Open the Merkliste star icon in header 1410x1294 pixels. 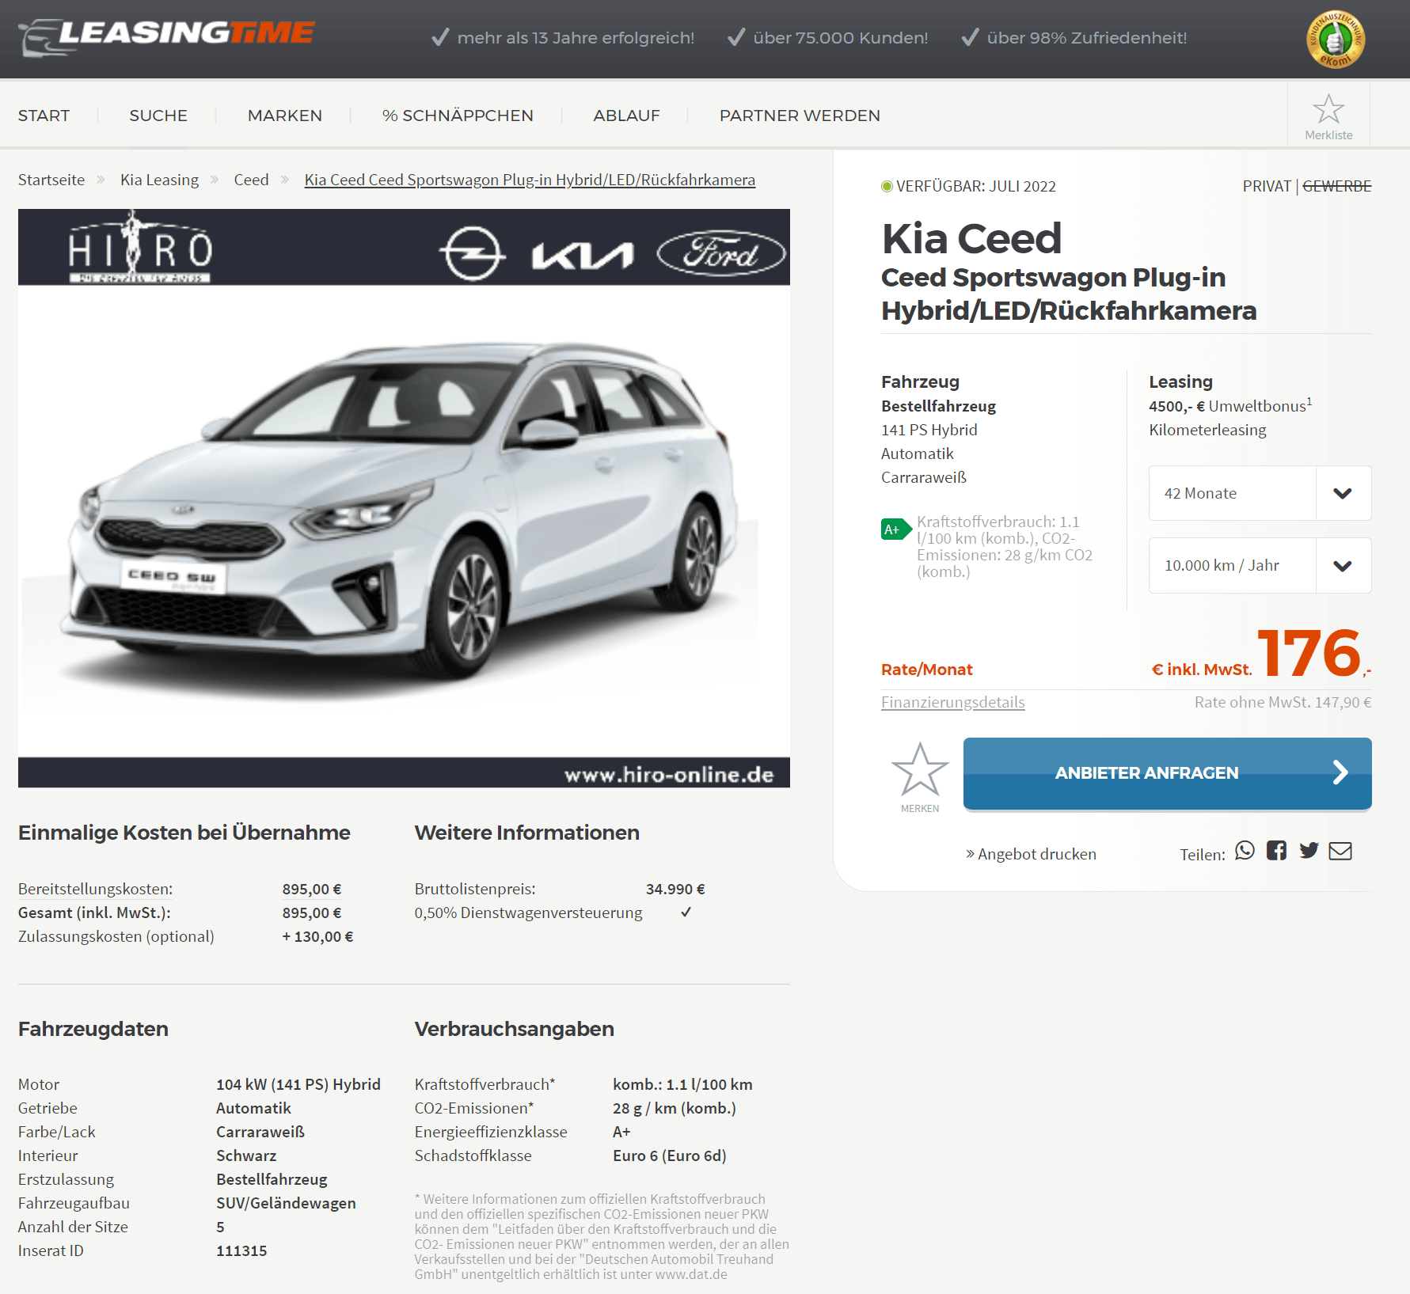click(x=1328, y=116)
